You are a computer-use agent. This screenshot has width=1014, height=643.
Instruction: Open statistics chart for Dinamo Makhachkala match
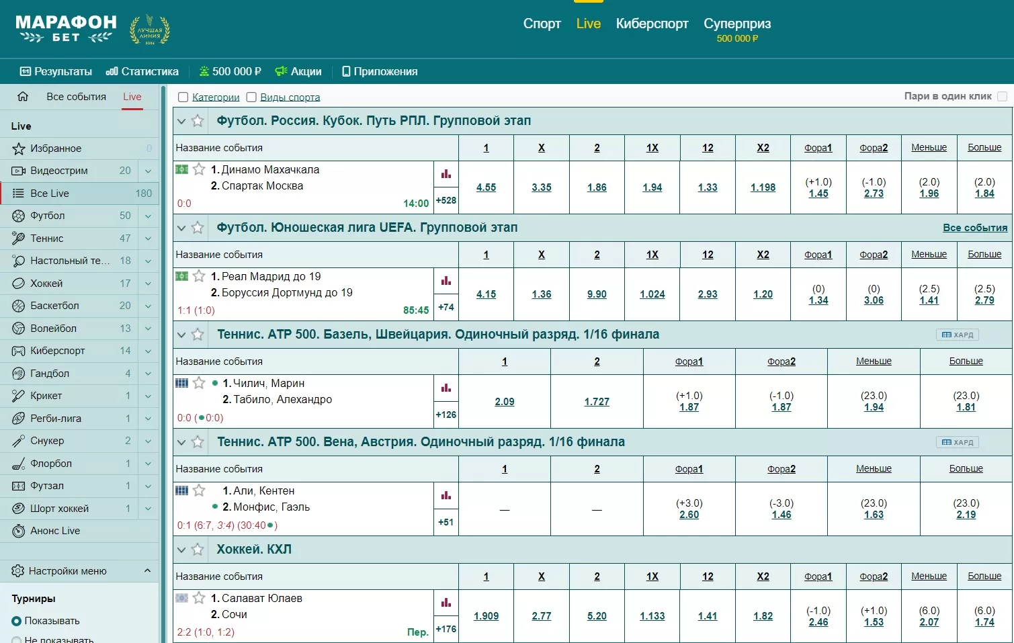[446, 174]
